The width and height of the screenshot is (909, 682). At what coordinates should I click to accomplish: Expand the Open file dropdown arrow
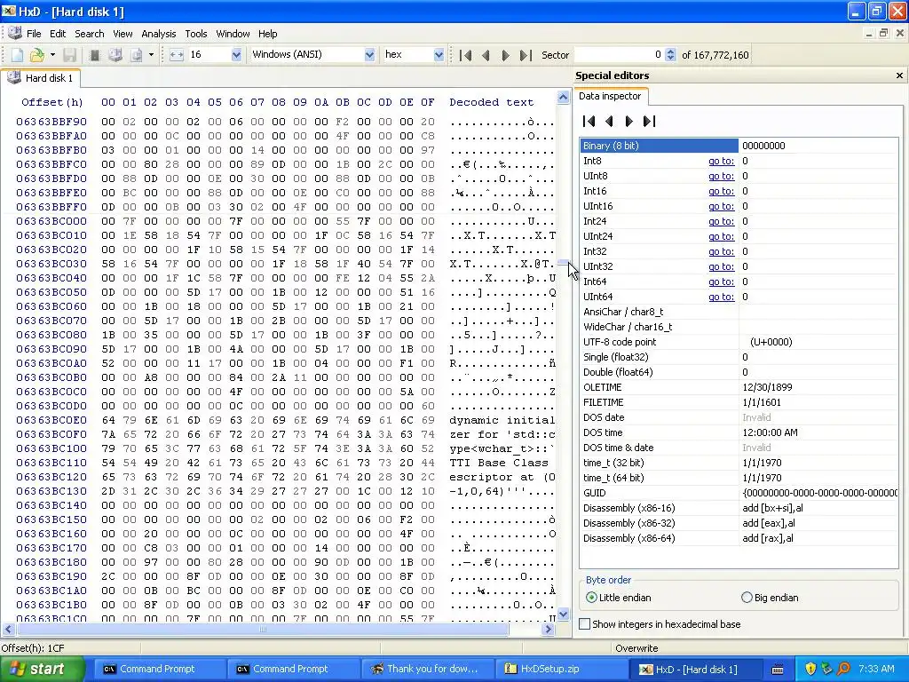coord(52,55)
